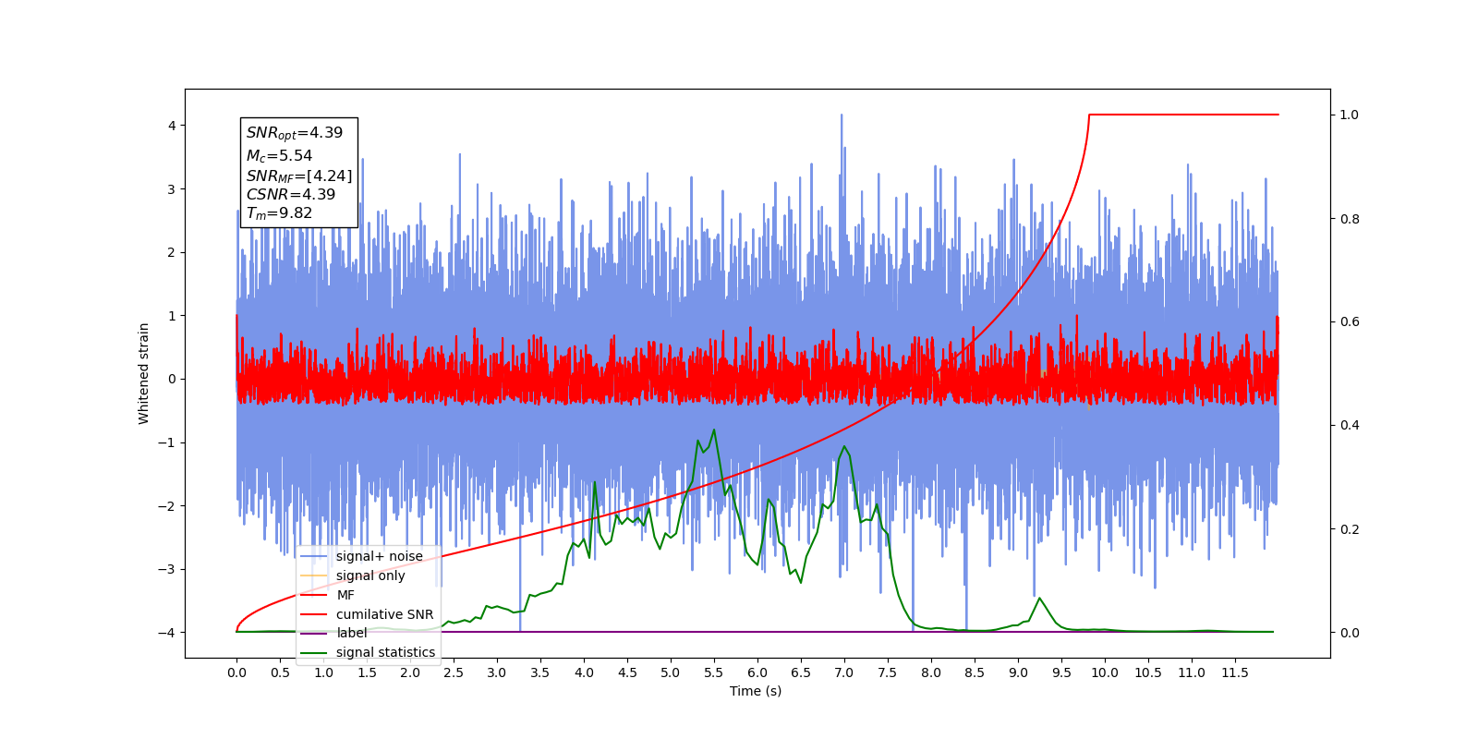Select the 0.4 tick on the right axis

tap(1350, 426)
